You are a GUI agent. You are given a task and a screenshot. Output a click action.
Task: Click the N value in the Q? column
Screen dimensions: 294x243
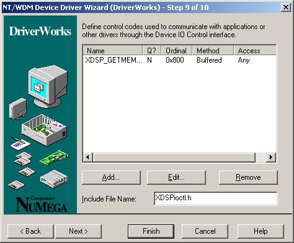[149, 60]
